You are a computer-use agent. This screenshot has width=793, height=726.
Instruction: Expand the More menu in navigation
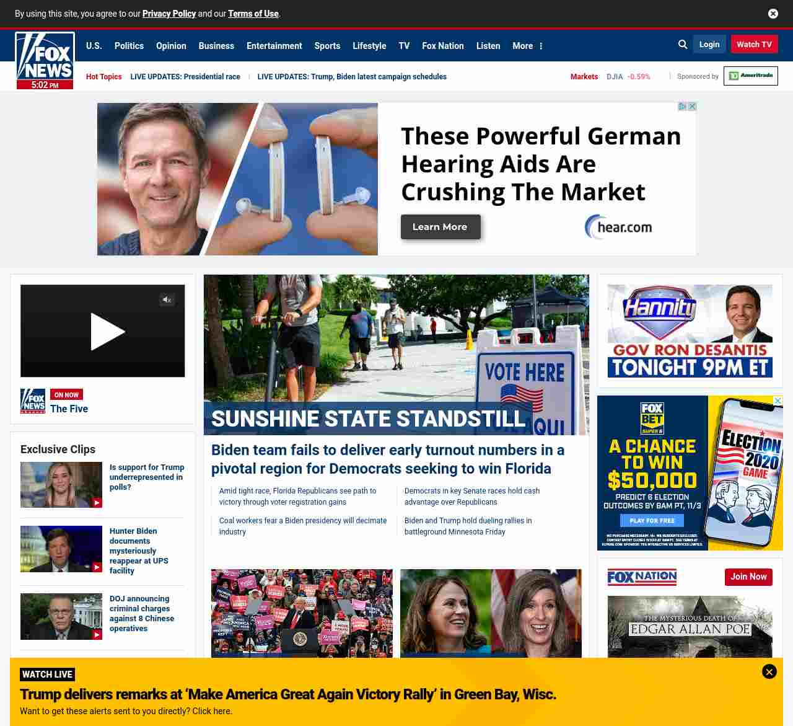coord(527,46)
